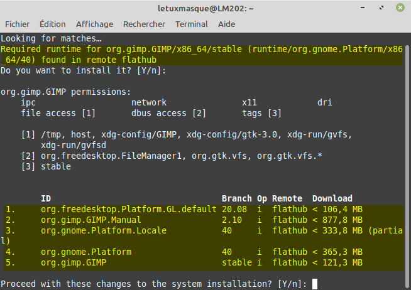This screenshot has height=290, width=411.
Task: Click 'Required runtime for org.gimp.GIMP' highlighted line
Action: pos(202,50)
